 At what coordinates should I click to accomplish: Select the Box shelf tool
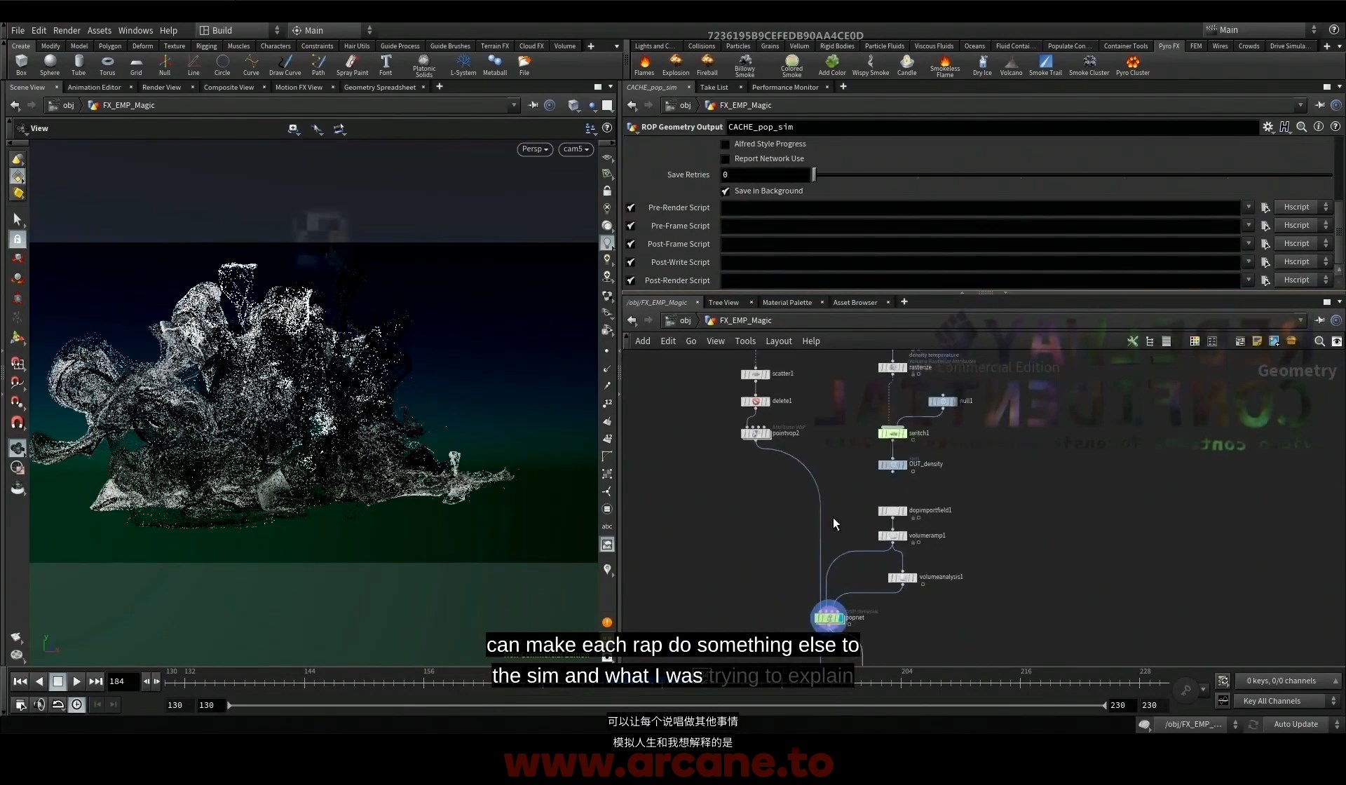[x=21, y=64]
